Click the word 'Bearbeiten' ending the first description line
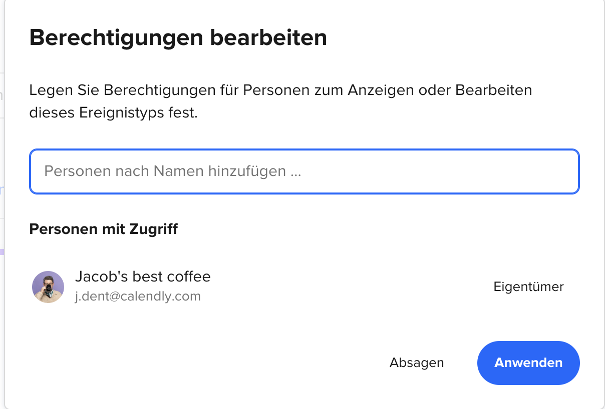Image resolution: width=605 pixels, height=409 pixels. point(493,90)
